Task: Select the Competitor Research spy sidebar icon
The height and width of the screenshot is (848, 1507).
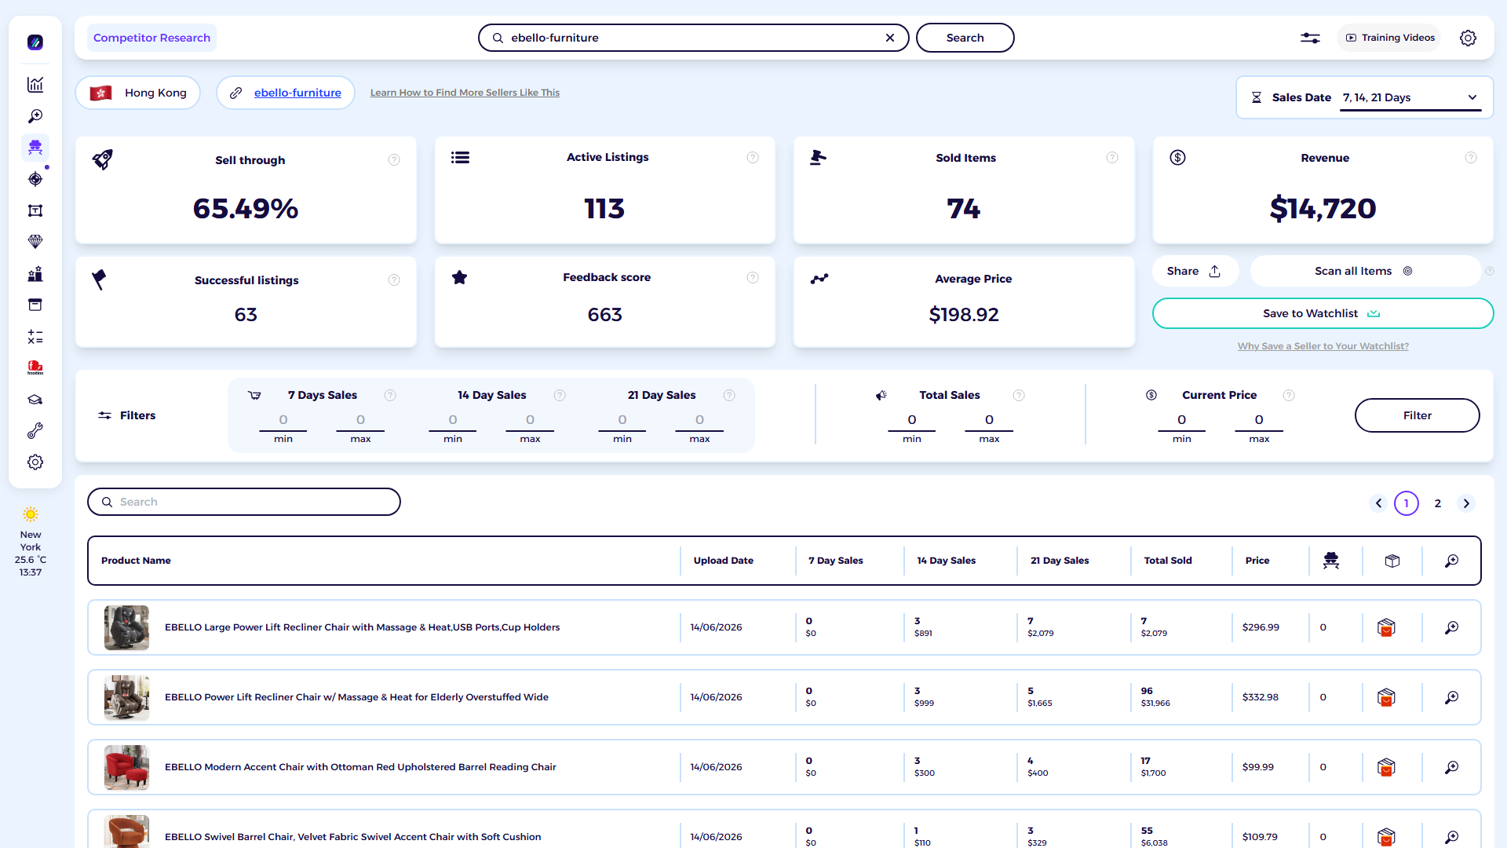Action: pyautogui.click(x=35, y=148)
